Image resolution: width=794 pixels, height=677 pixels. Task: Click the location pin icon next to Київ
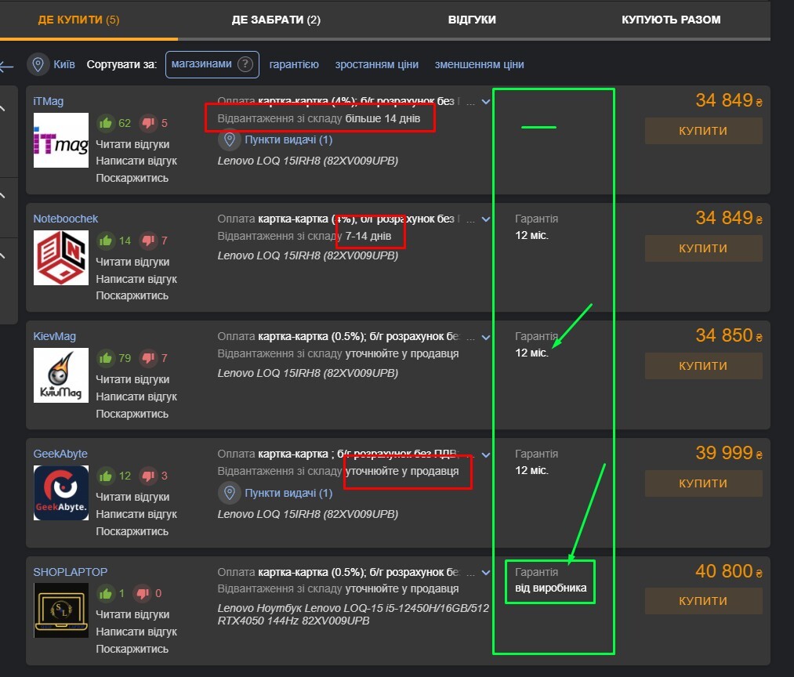pos(38,65)
